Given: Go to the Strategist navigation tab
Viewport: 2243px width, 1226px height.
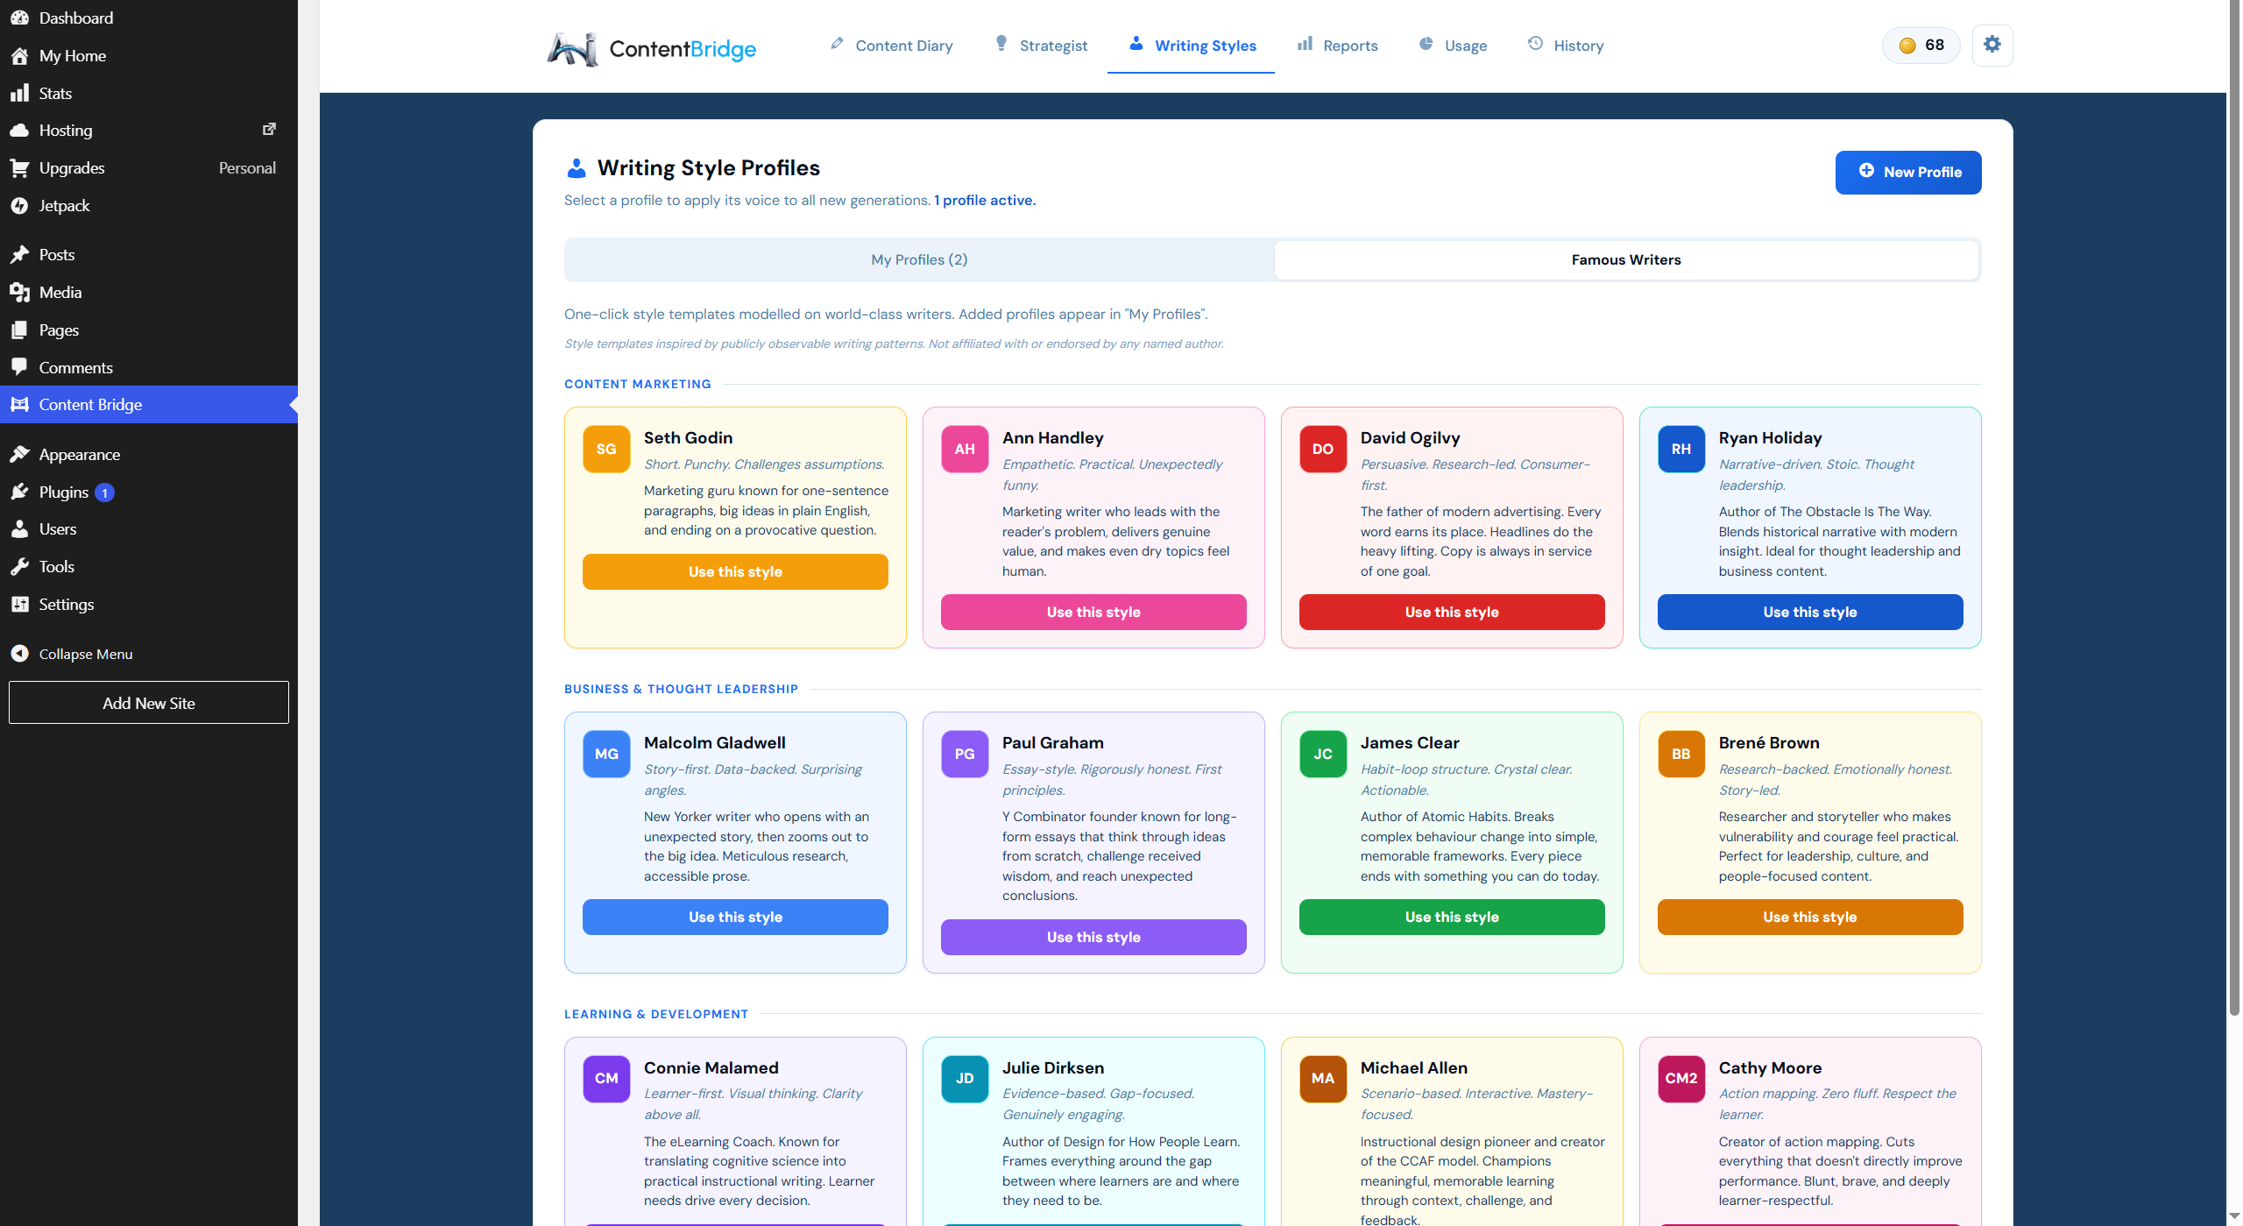Looking at the screenshot, I should coord(1042,46).
